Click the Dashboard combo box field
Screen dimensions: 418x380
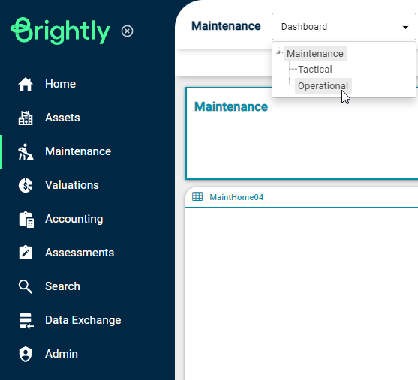(x=344, y=27)
